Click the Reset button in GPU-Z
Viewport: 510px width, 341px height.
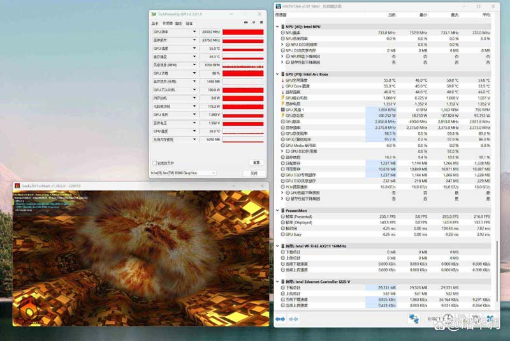pos(256,163)
